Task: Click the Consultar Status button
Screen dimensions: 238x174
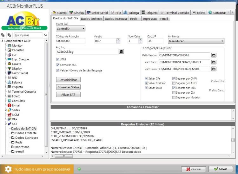Action: coord(68,87)
